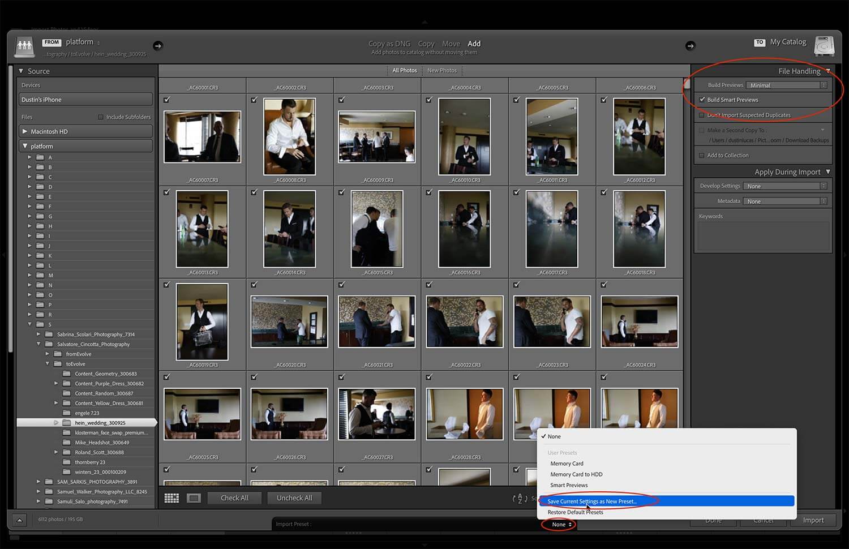Click folder icon for toEvolve
Image resolution: width=849 pixels, height=549 pixels.
click(x=58, y=364)
